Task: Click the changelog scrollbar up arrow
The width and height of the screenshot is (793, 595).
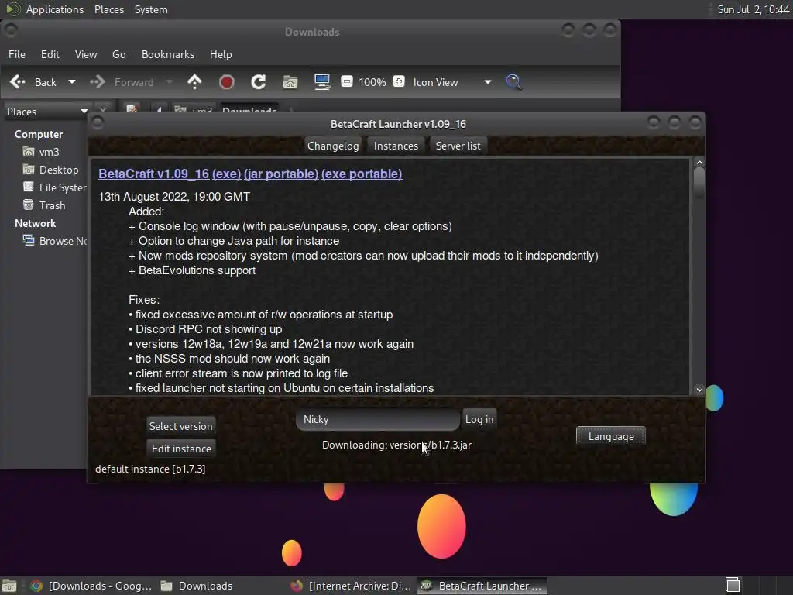Action: pos(699,163)
